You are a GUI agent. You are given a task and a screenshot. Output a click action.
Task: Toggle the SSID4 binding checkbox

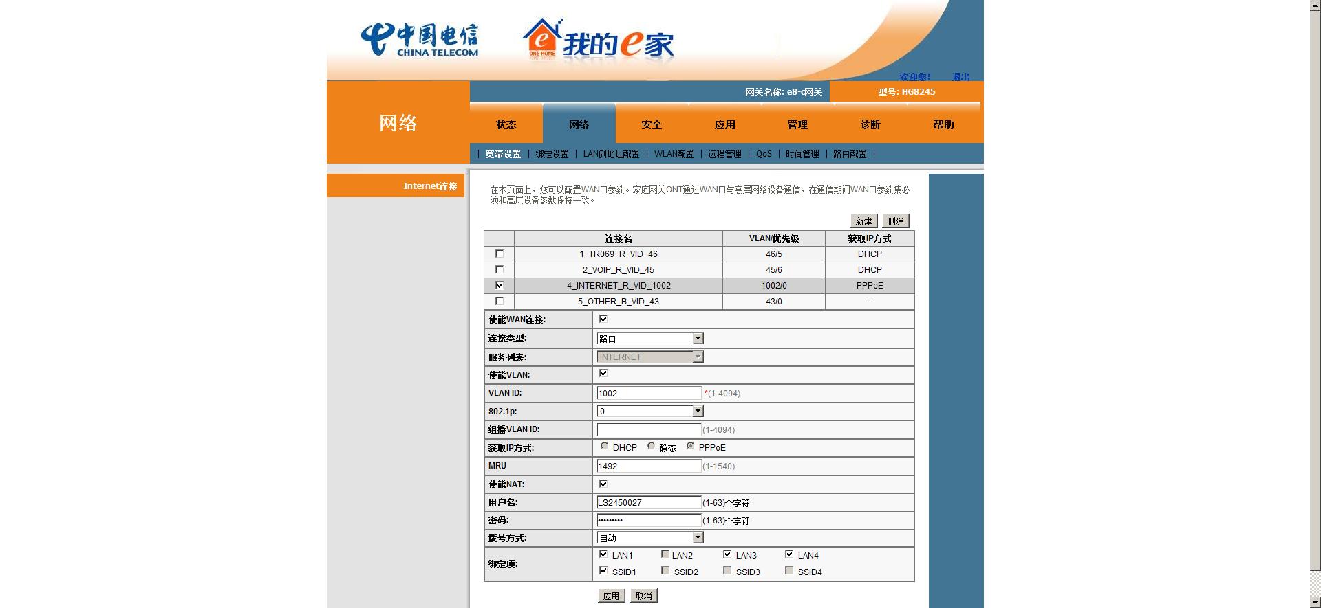(789, 570)
